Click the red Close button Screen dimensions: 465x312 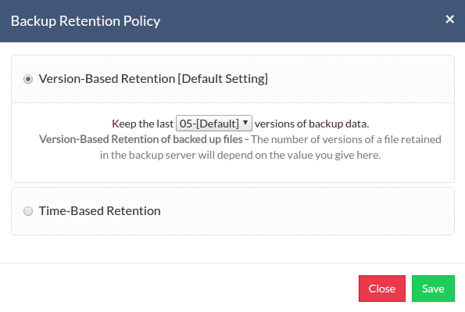pos(382,289)
